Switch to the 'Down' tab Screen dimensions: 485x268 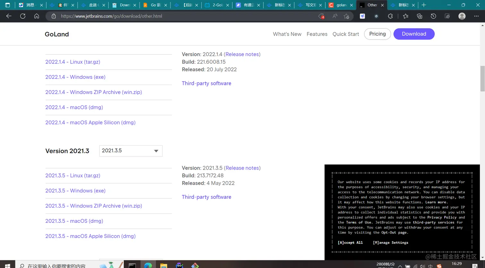(124, 5)
